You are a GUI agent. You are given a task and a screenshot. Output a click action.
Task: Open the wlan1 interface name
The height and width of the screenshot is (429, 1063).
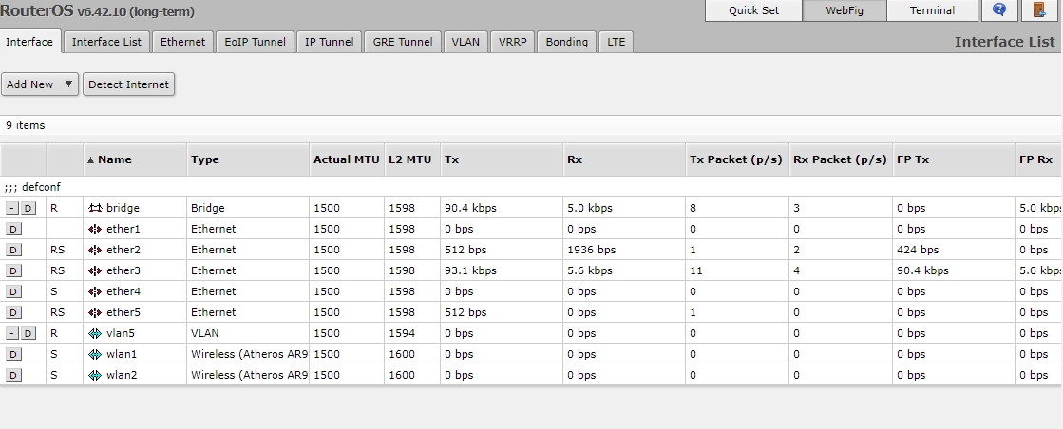pos(122,354)
